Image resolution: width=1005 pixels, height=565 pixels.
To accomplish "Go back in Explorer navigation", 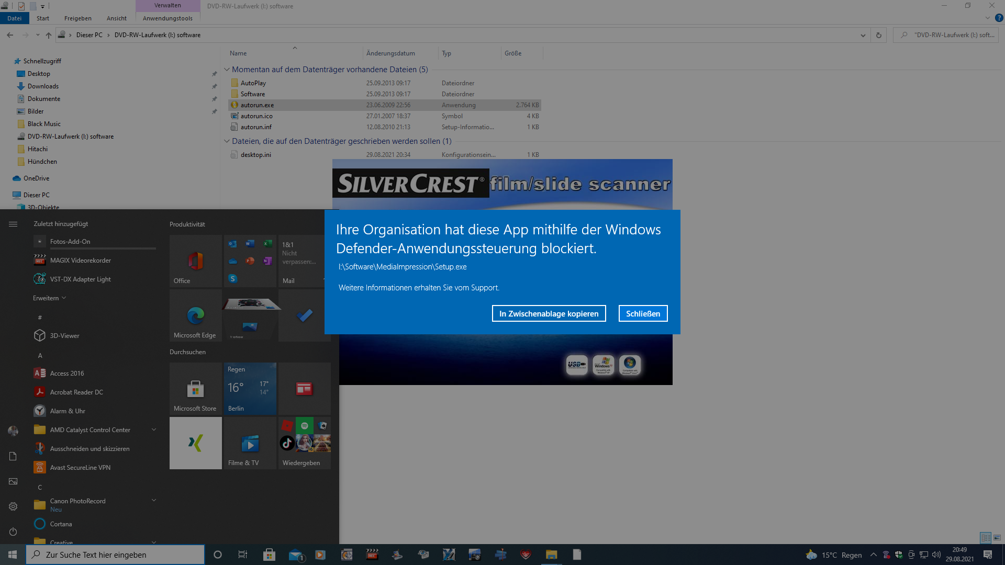I will pyautogui.click(x=10, y=35).
